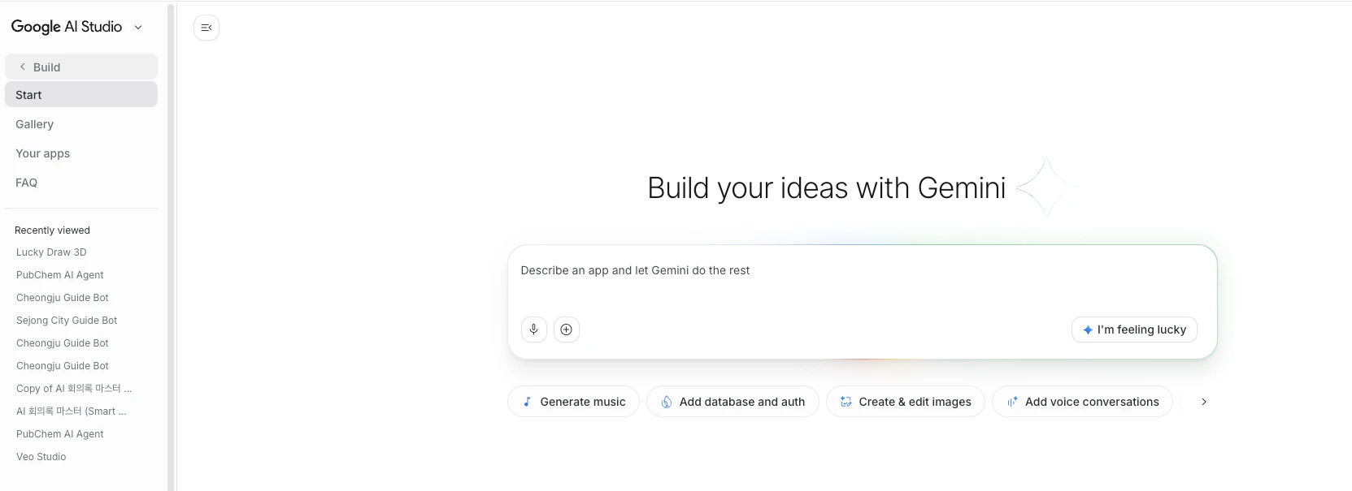The height and width of the screenshot is (491, 1352).
Task: Open the Google AI Studio dropdown arrow
Action: (138, 28)
